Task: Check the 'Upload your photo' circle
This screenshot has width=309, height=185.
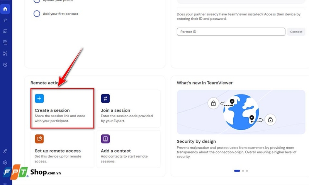Action: (37, 1)
